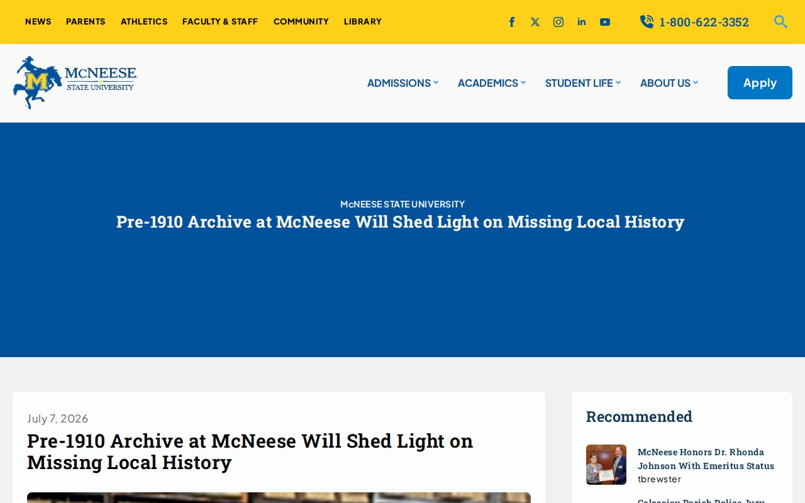Open site search with magnifier icon

(x=780, y=22)
